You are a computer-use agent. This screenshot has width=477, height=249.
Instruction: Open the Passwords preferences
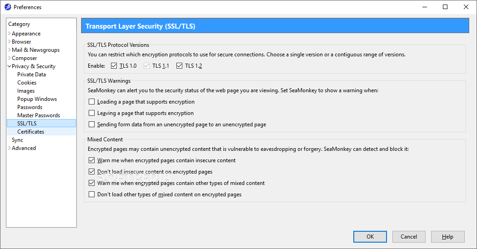click(x=30, y=107)
